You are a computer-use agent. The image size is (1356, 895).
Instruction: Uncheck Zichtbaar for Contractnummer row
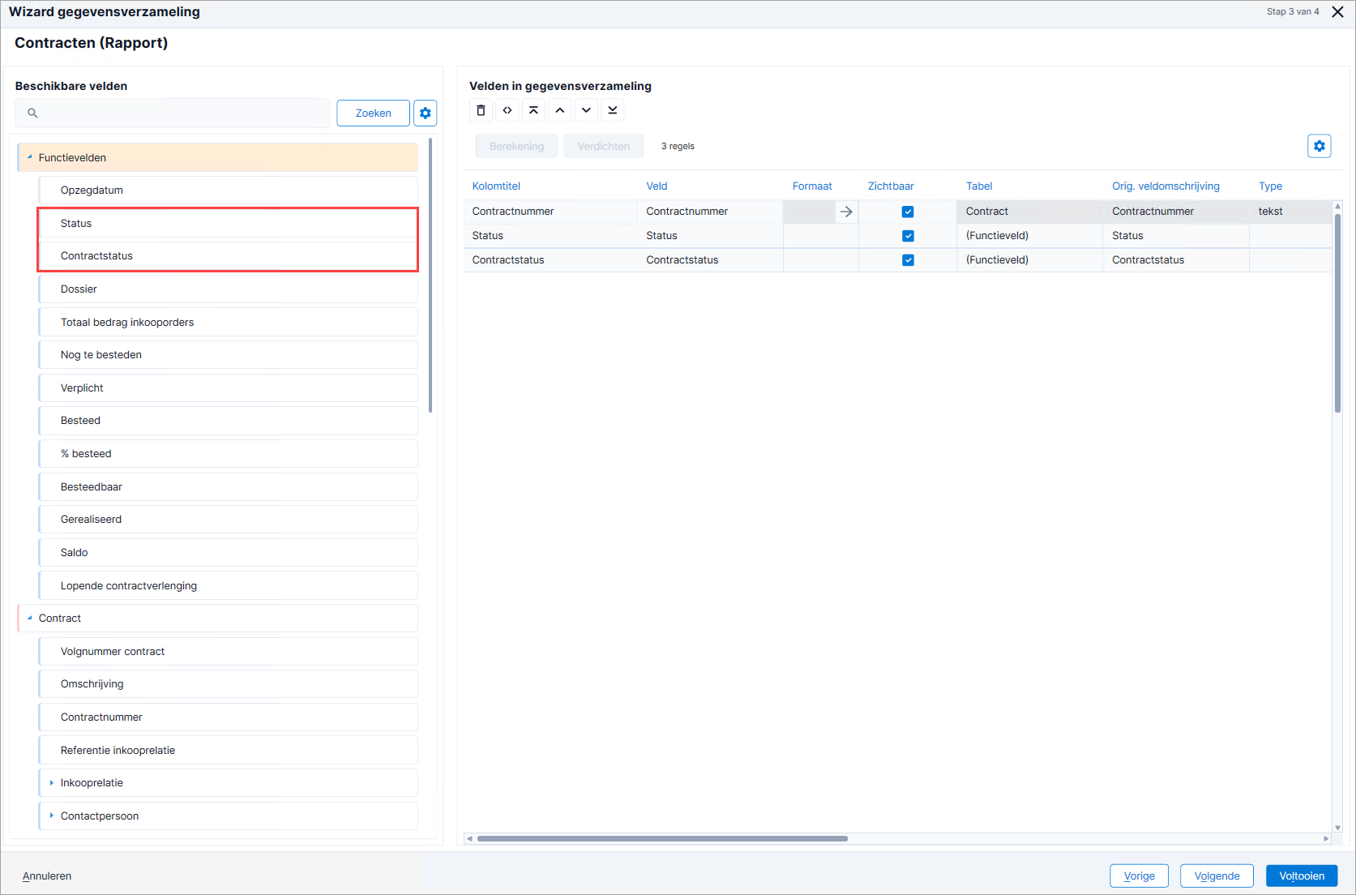908,212
